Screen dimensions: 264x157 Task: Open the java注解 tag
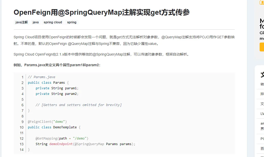pyautogui.click(x=22, y=22)
